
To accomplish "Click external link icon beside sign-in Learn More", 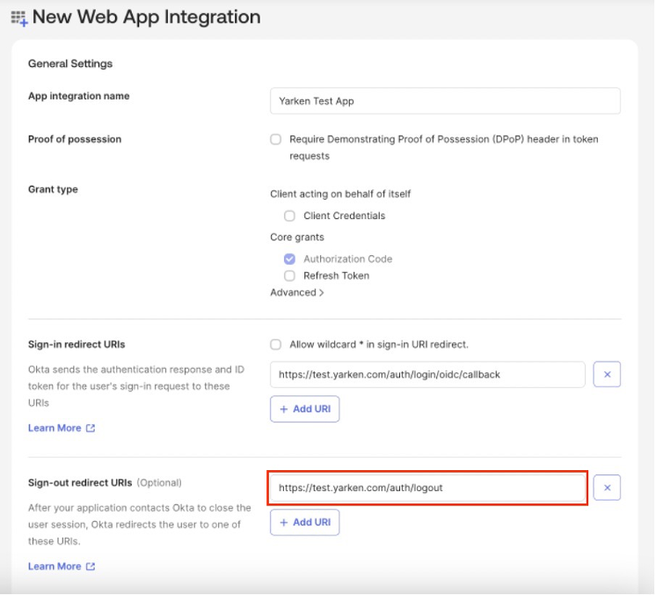I will pyautogui.click(x=91, y=429).
